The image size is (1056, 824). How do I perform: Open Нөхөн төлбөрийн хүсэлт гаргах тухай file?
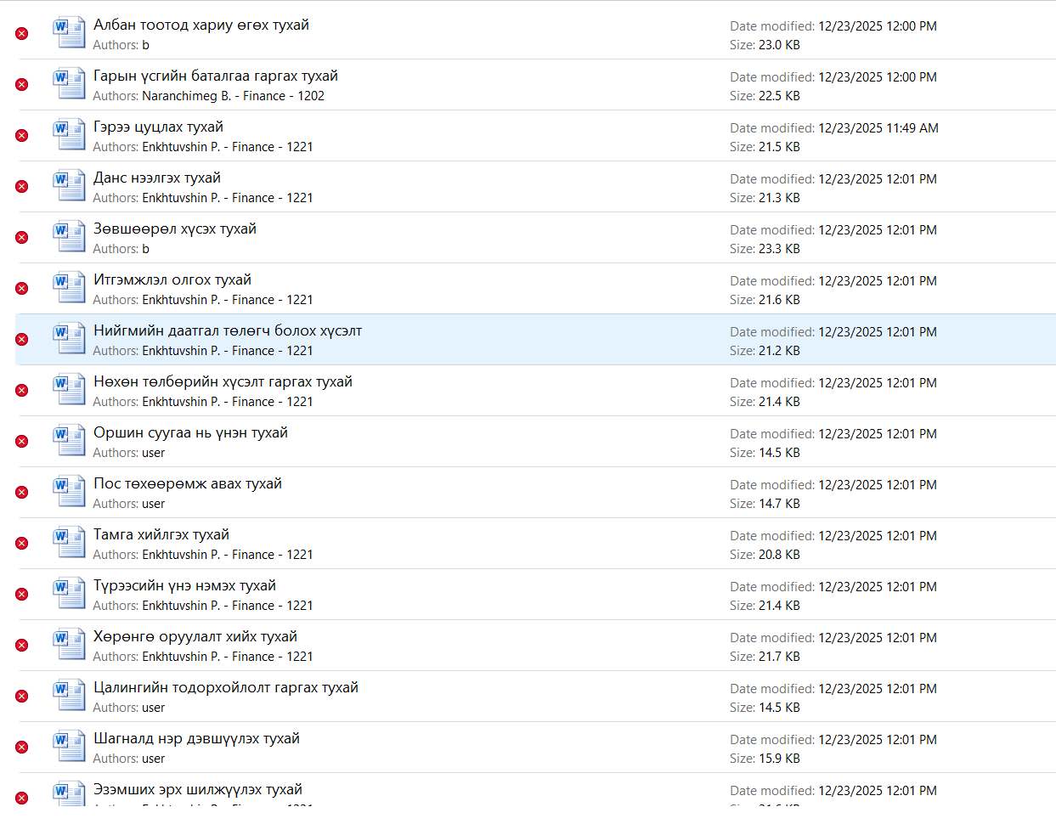point(223,382)
